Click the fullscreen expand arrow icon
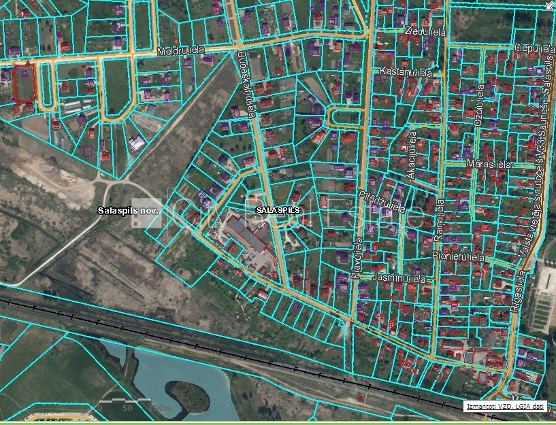Viewport: 556px width, 425px height. coord(549,5)
